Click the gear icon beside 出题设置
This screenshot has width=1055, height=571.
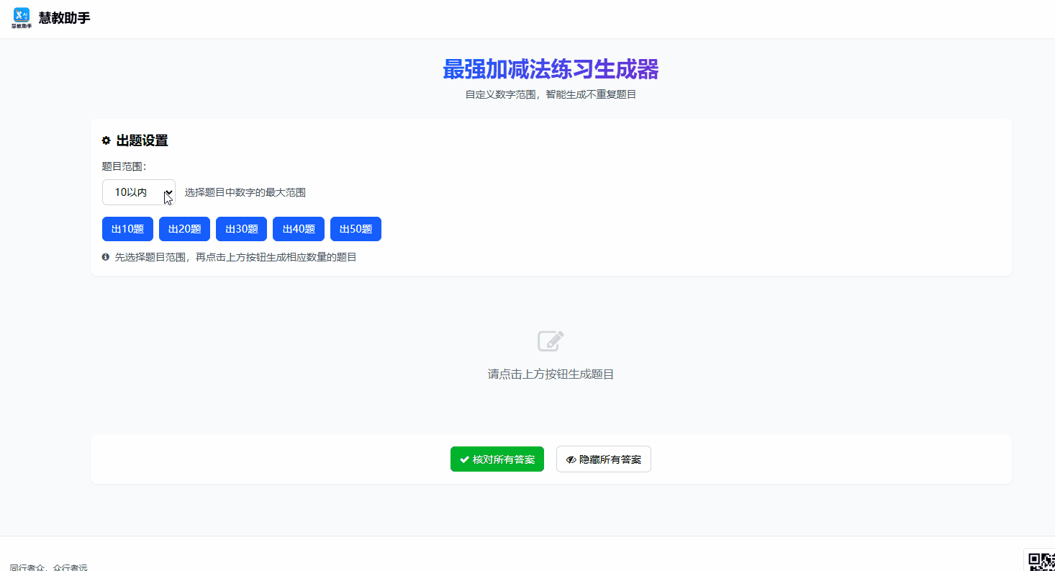tap(107, 141)
